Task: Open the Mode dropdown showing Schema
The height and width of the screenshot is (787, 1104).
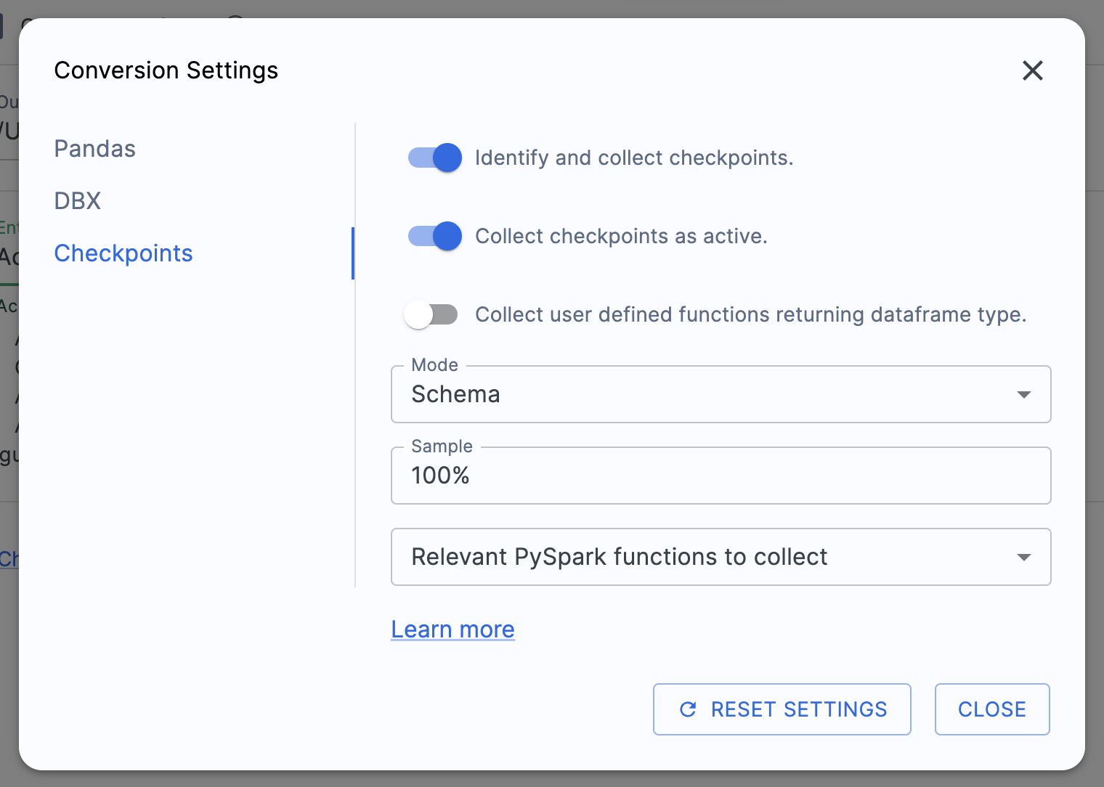Action: click(721, 394)
